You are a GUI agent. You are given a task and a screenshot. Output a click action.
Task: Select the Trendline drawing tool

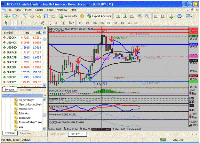coord(36,23)
